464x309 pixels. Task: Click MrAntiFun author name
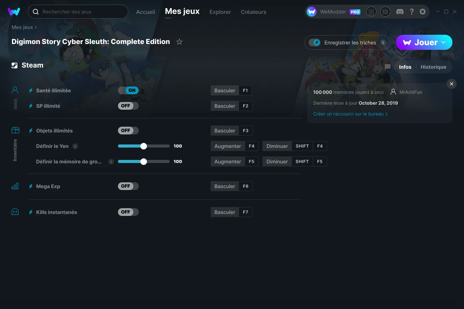click(411, 92)
